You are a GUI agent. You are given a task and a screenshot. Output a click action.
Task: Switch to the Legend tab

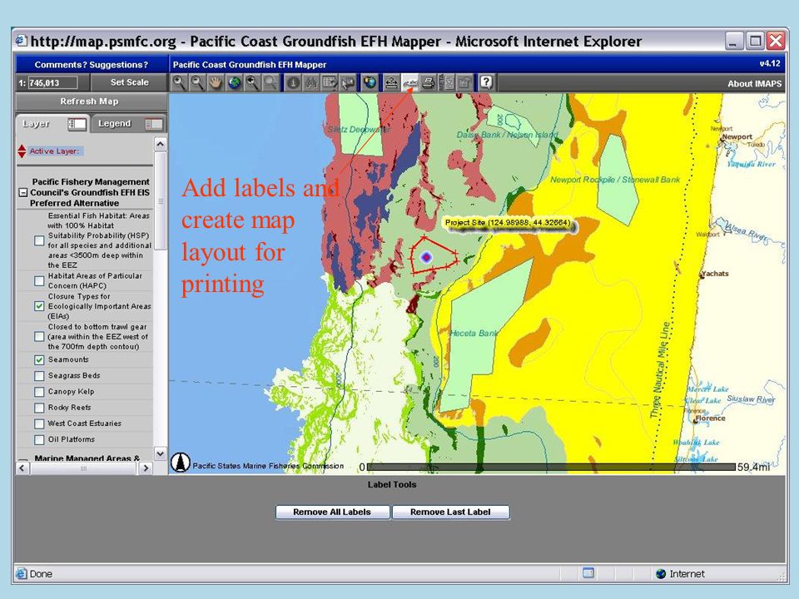click(x=130, y=124)
